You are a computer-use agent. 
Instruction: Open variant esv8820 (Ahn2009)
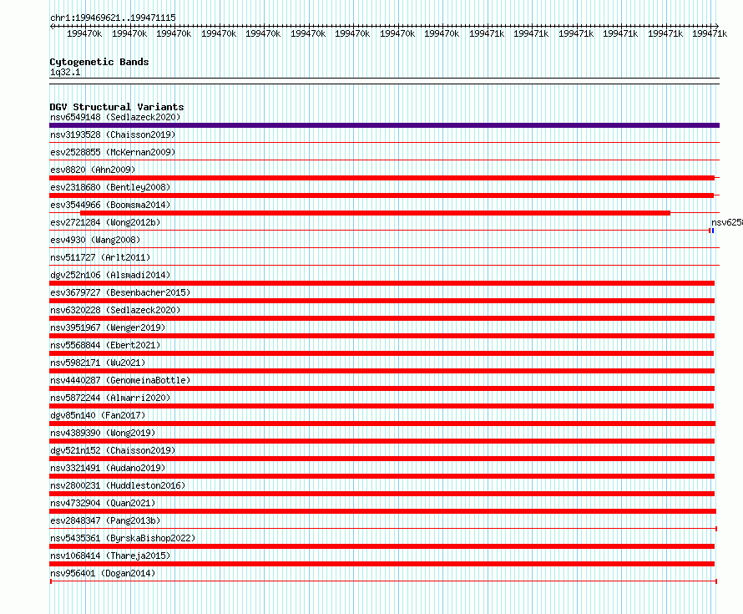[x=93, y=170]
